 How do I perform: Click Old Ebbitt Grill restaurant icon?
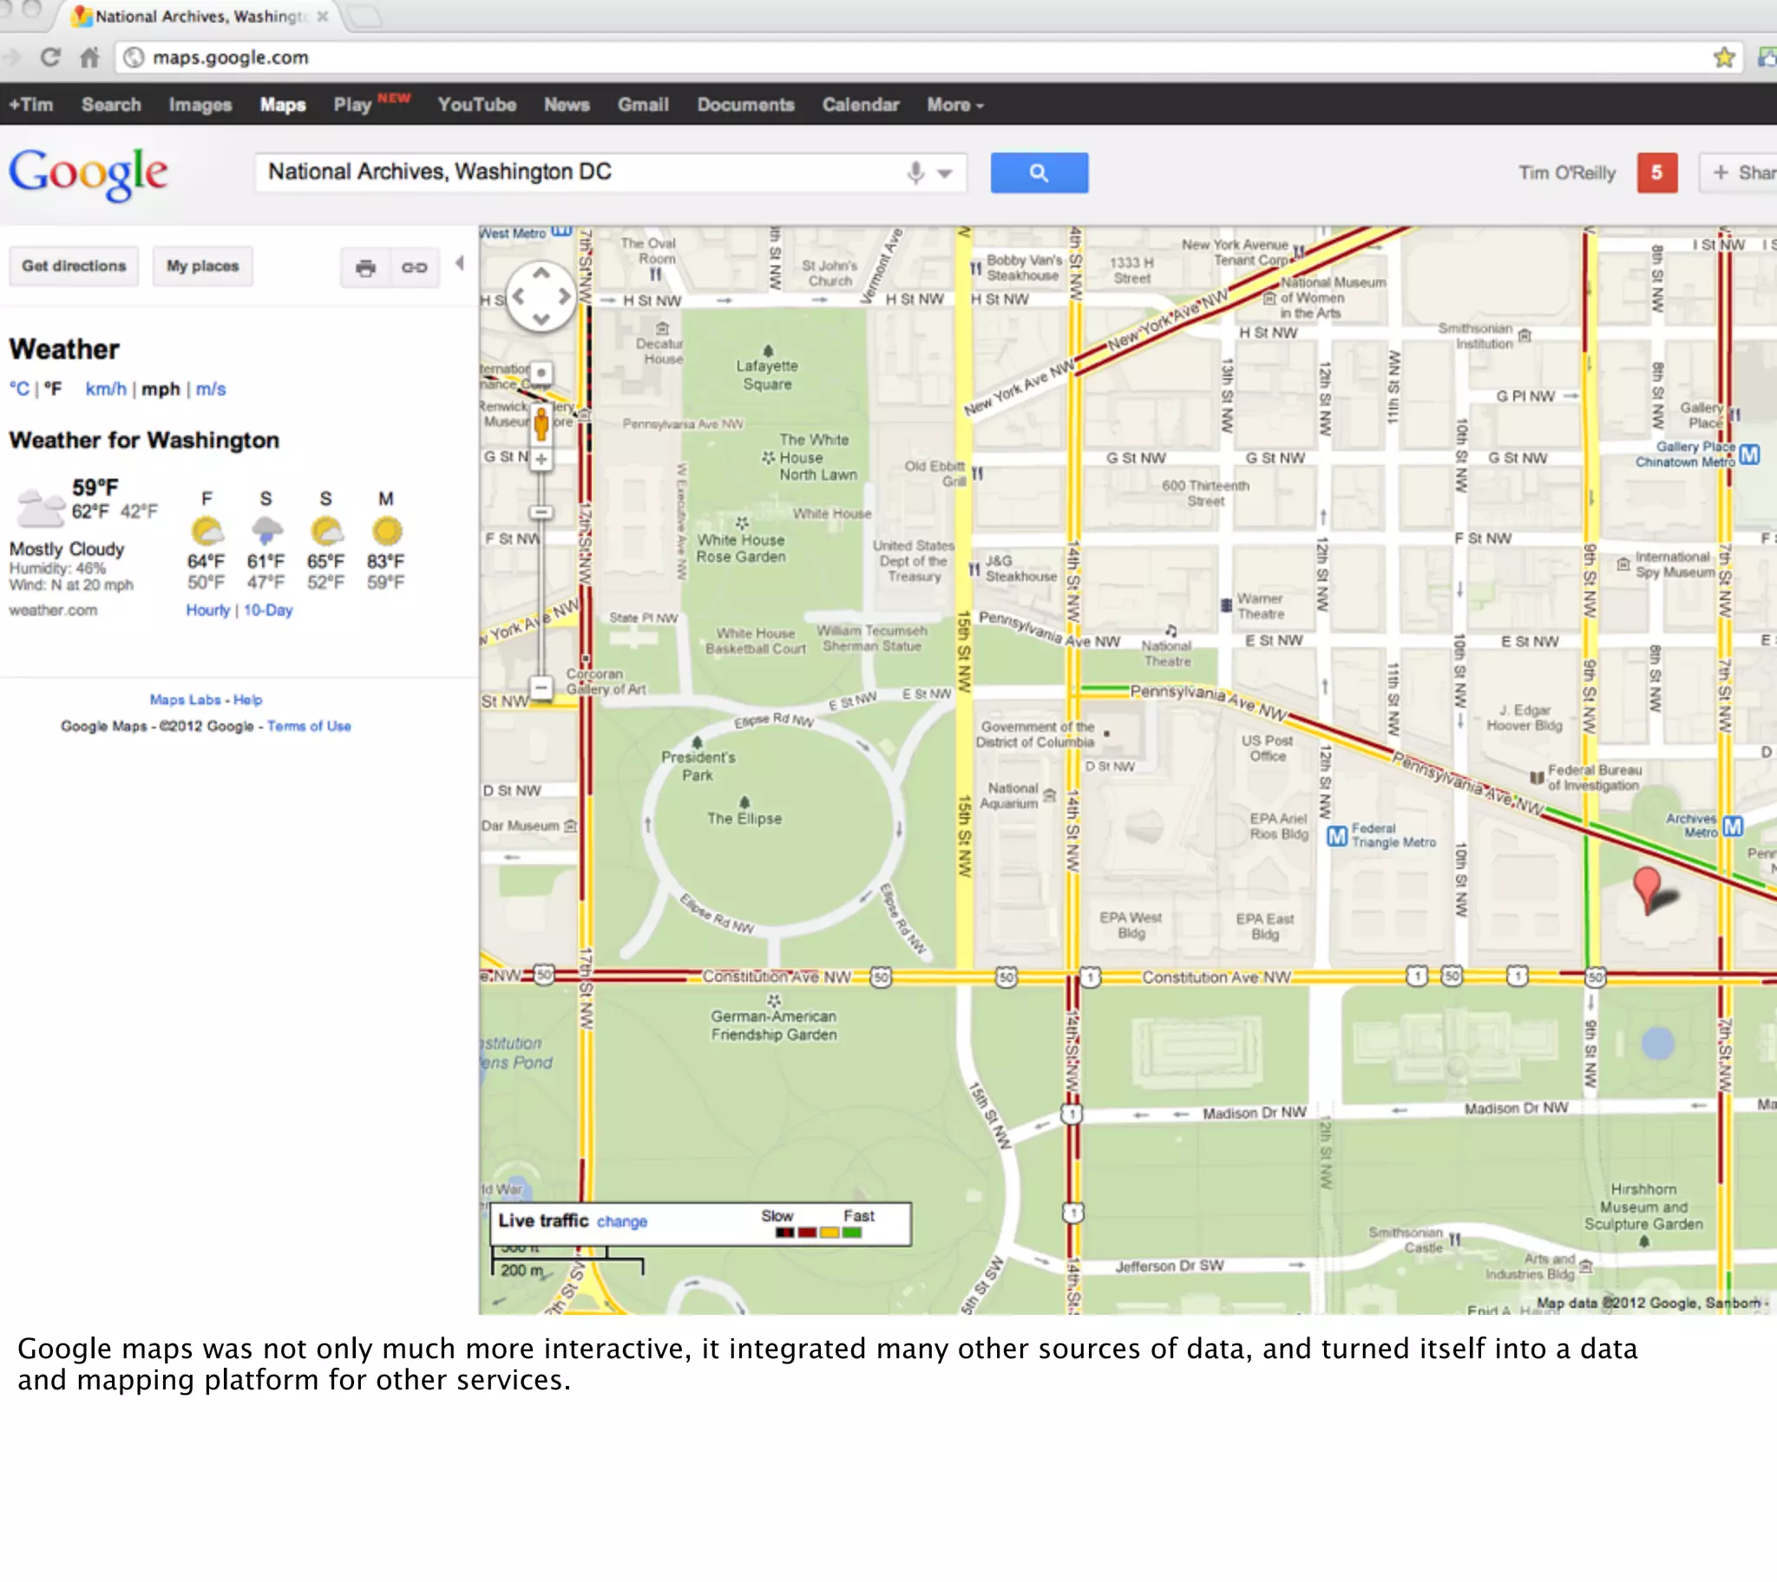(x=977, y=474)
